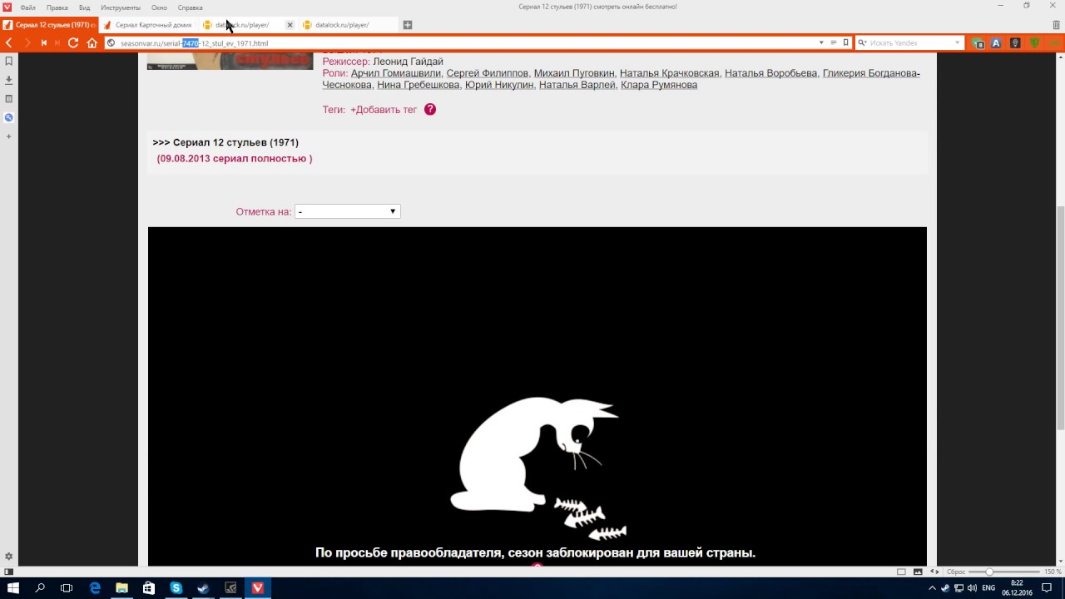The image size is (1065, 599).
Task: Open actor link Нина Гребешкова
Action: click(419, 85)
